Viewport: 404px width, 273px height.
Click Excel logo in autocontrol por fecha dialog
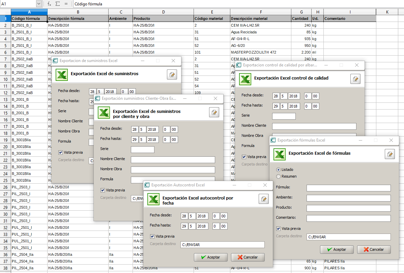153,199
